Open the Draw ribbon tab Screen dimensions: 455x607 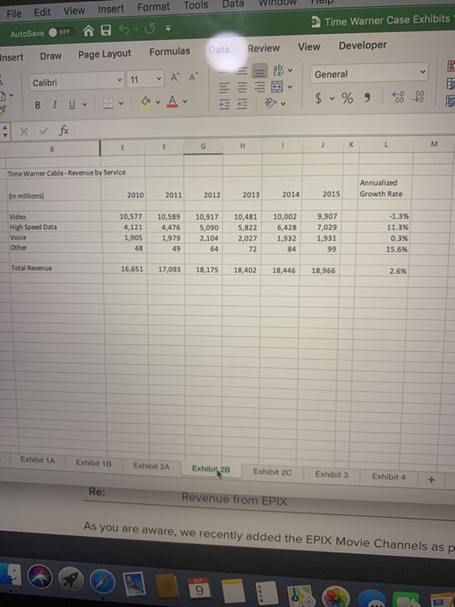(50, 56)
